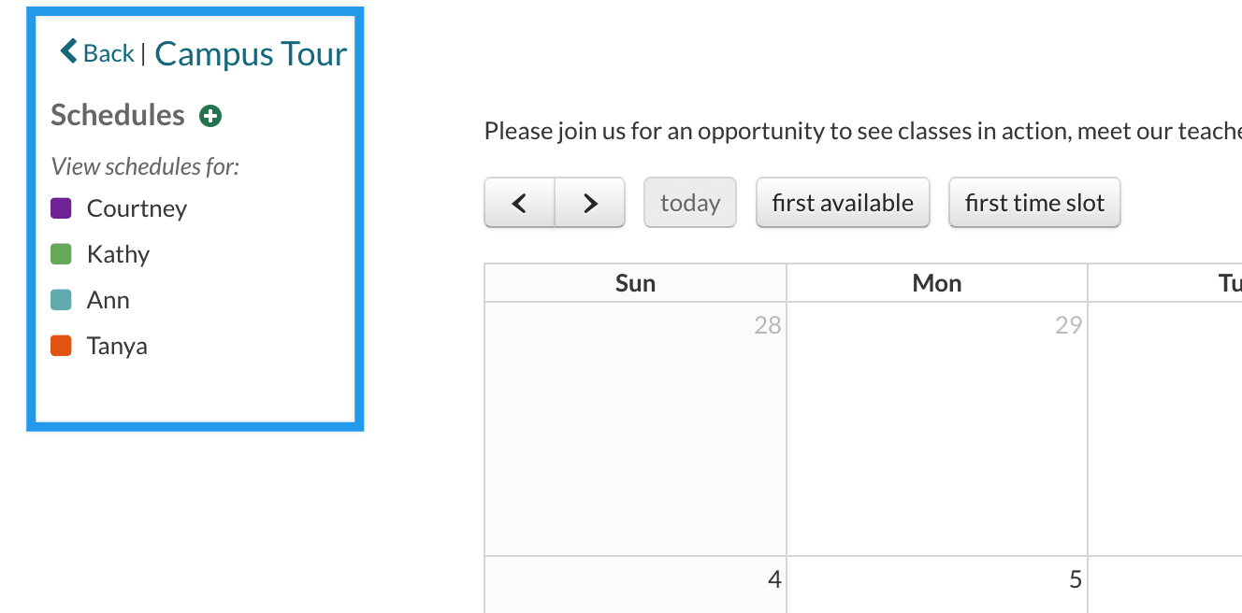The image size is (1242, 613).
Task: Click the Sun column header
Action: click(x=635, y=283)
